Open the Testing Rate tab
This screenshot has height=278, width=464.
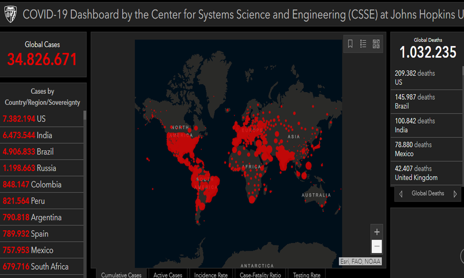pyautogui.click(x=306, y=275)
